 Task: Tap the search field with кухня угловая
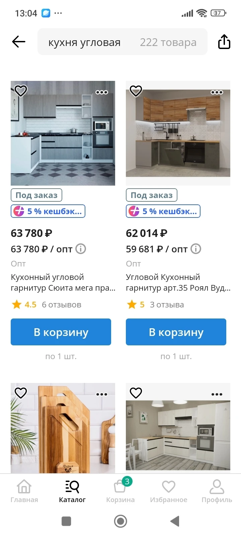tap(122, 42)
